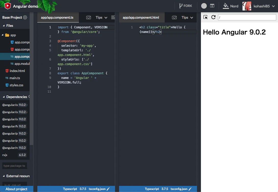
Task: Click line number 10 in TS editor
Action: 49,87
